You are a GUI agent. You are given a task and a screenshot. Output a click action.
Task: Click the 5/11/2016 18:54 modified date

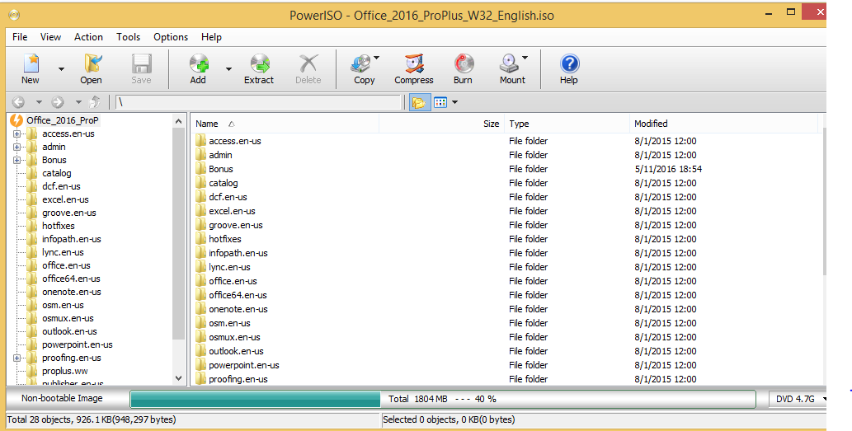click(x=668, y=169)
